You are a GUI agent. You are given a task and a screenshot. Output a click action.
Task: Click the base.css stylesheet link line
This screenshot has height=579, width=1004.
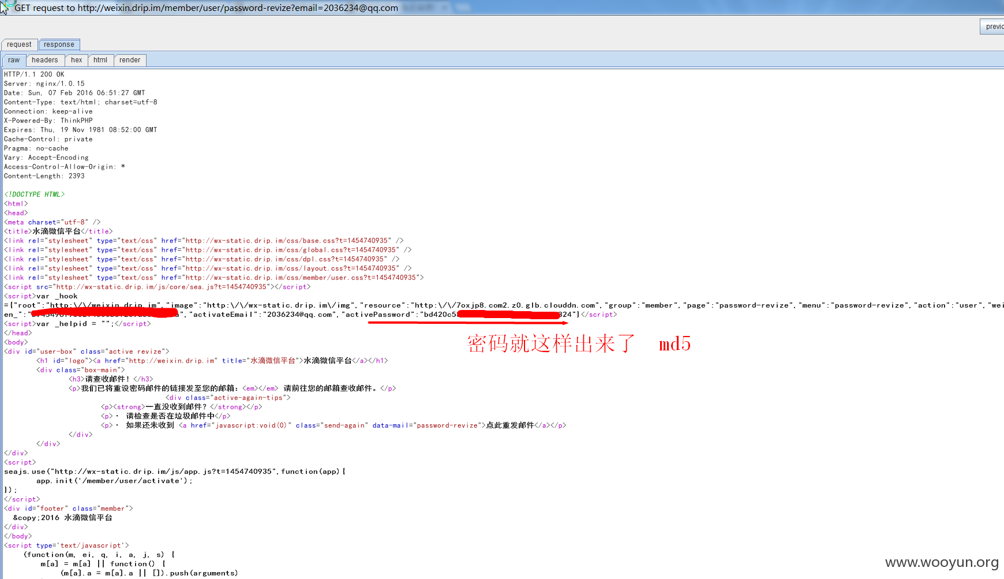(204, 241)
